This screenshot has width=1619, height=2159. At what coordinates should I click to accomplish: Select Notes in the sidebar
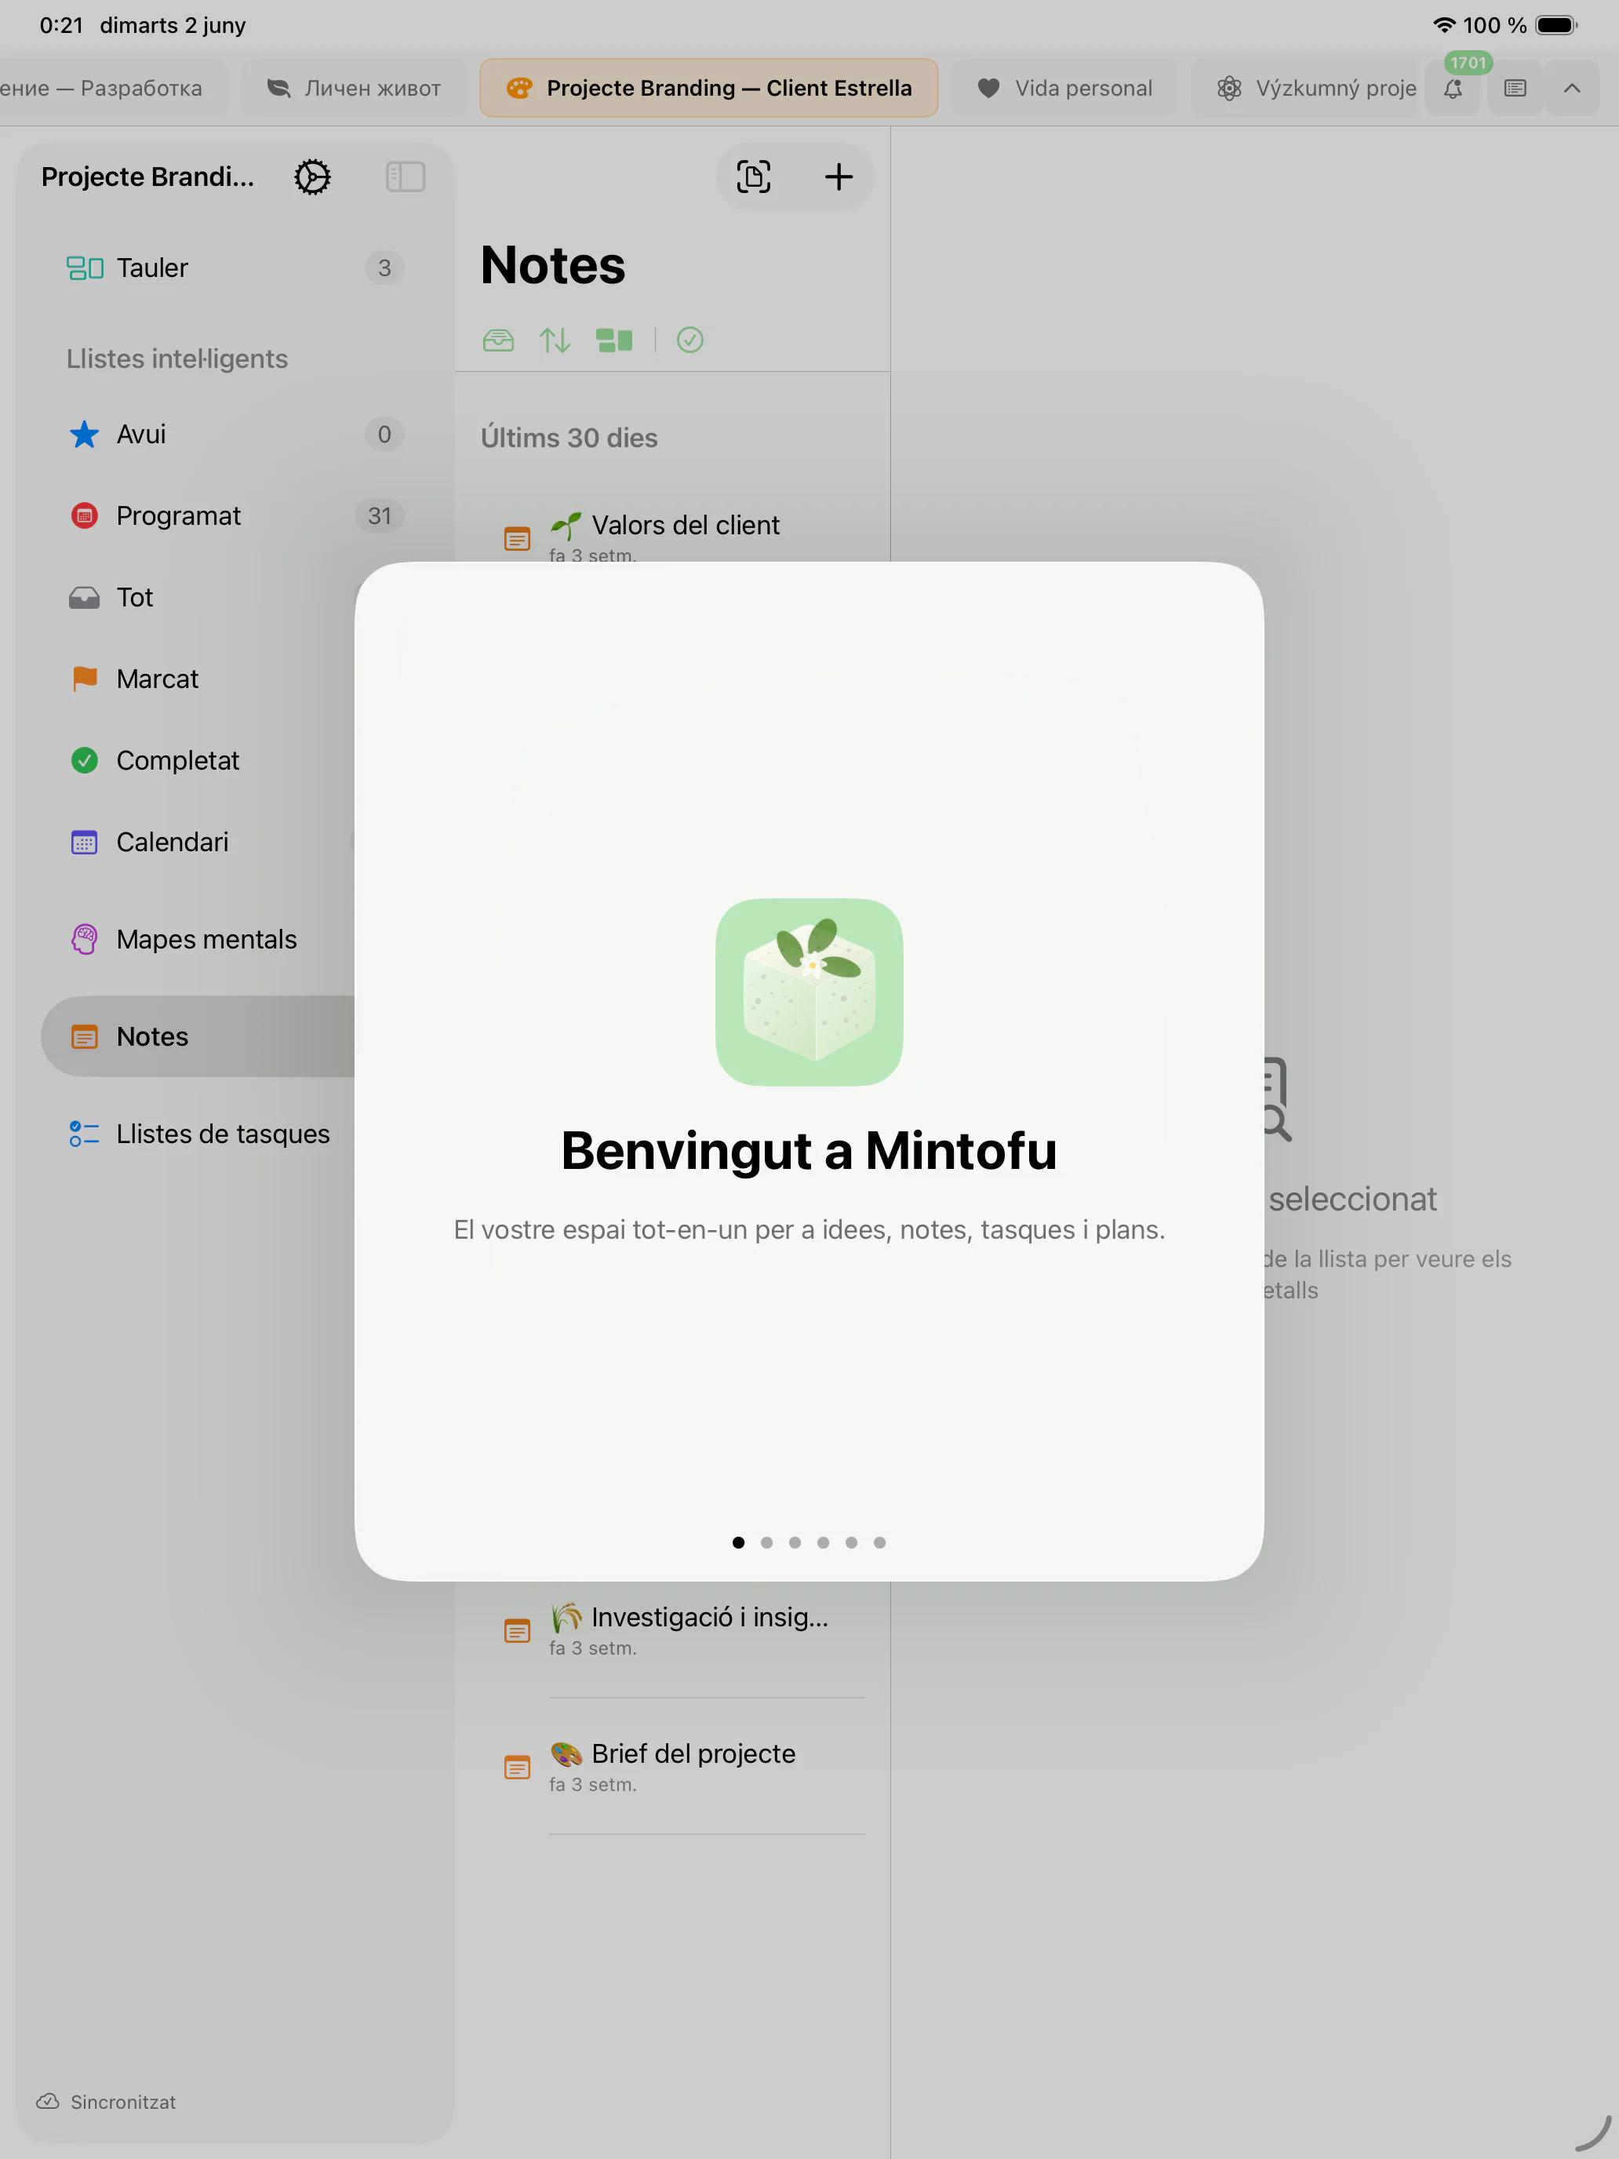tap(198, 1036)
